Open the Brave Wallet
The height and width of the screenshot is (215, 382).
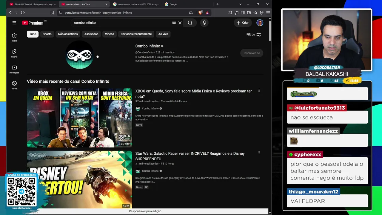click(249, 13)
